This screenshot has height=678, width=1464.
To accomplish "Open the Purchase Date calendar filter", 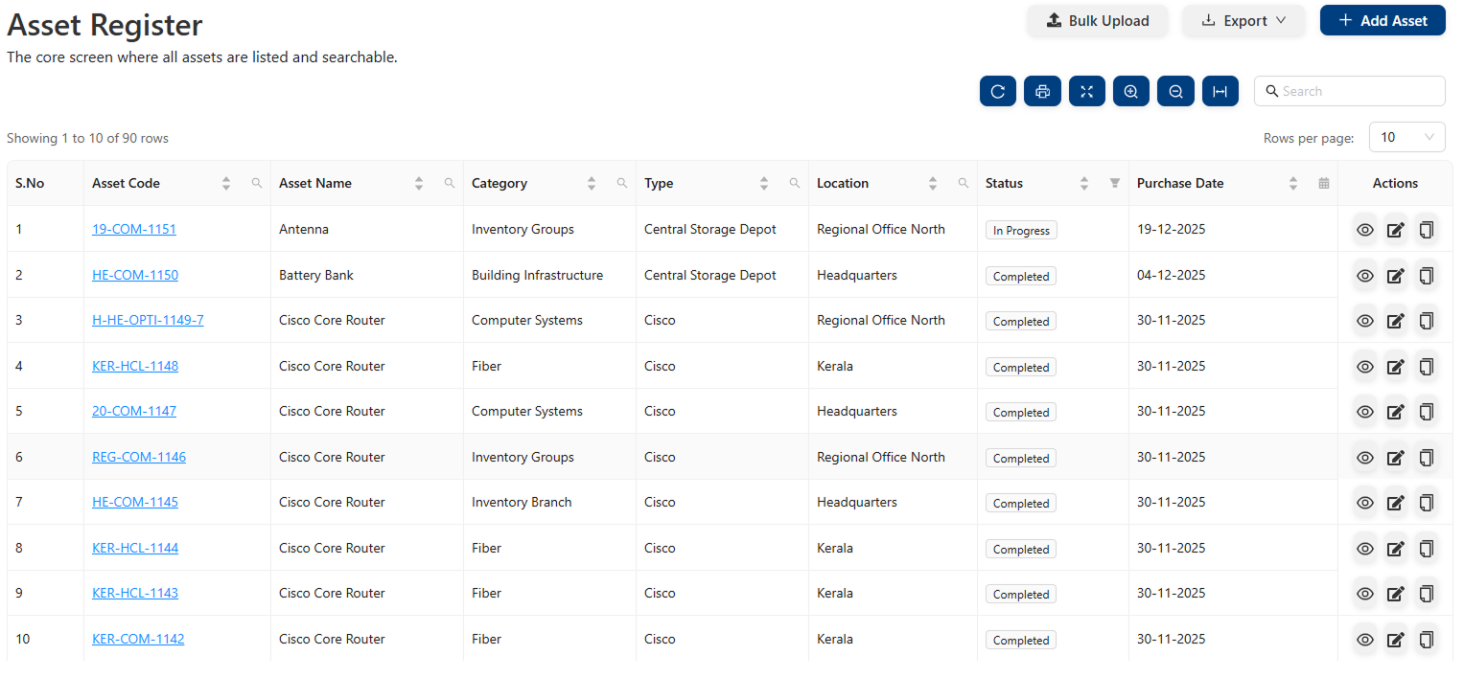I will 1324,183.
